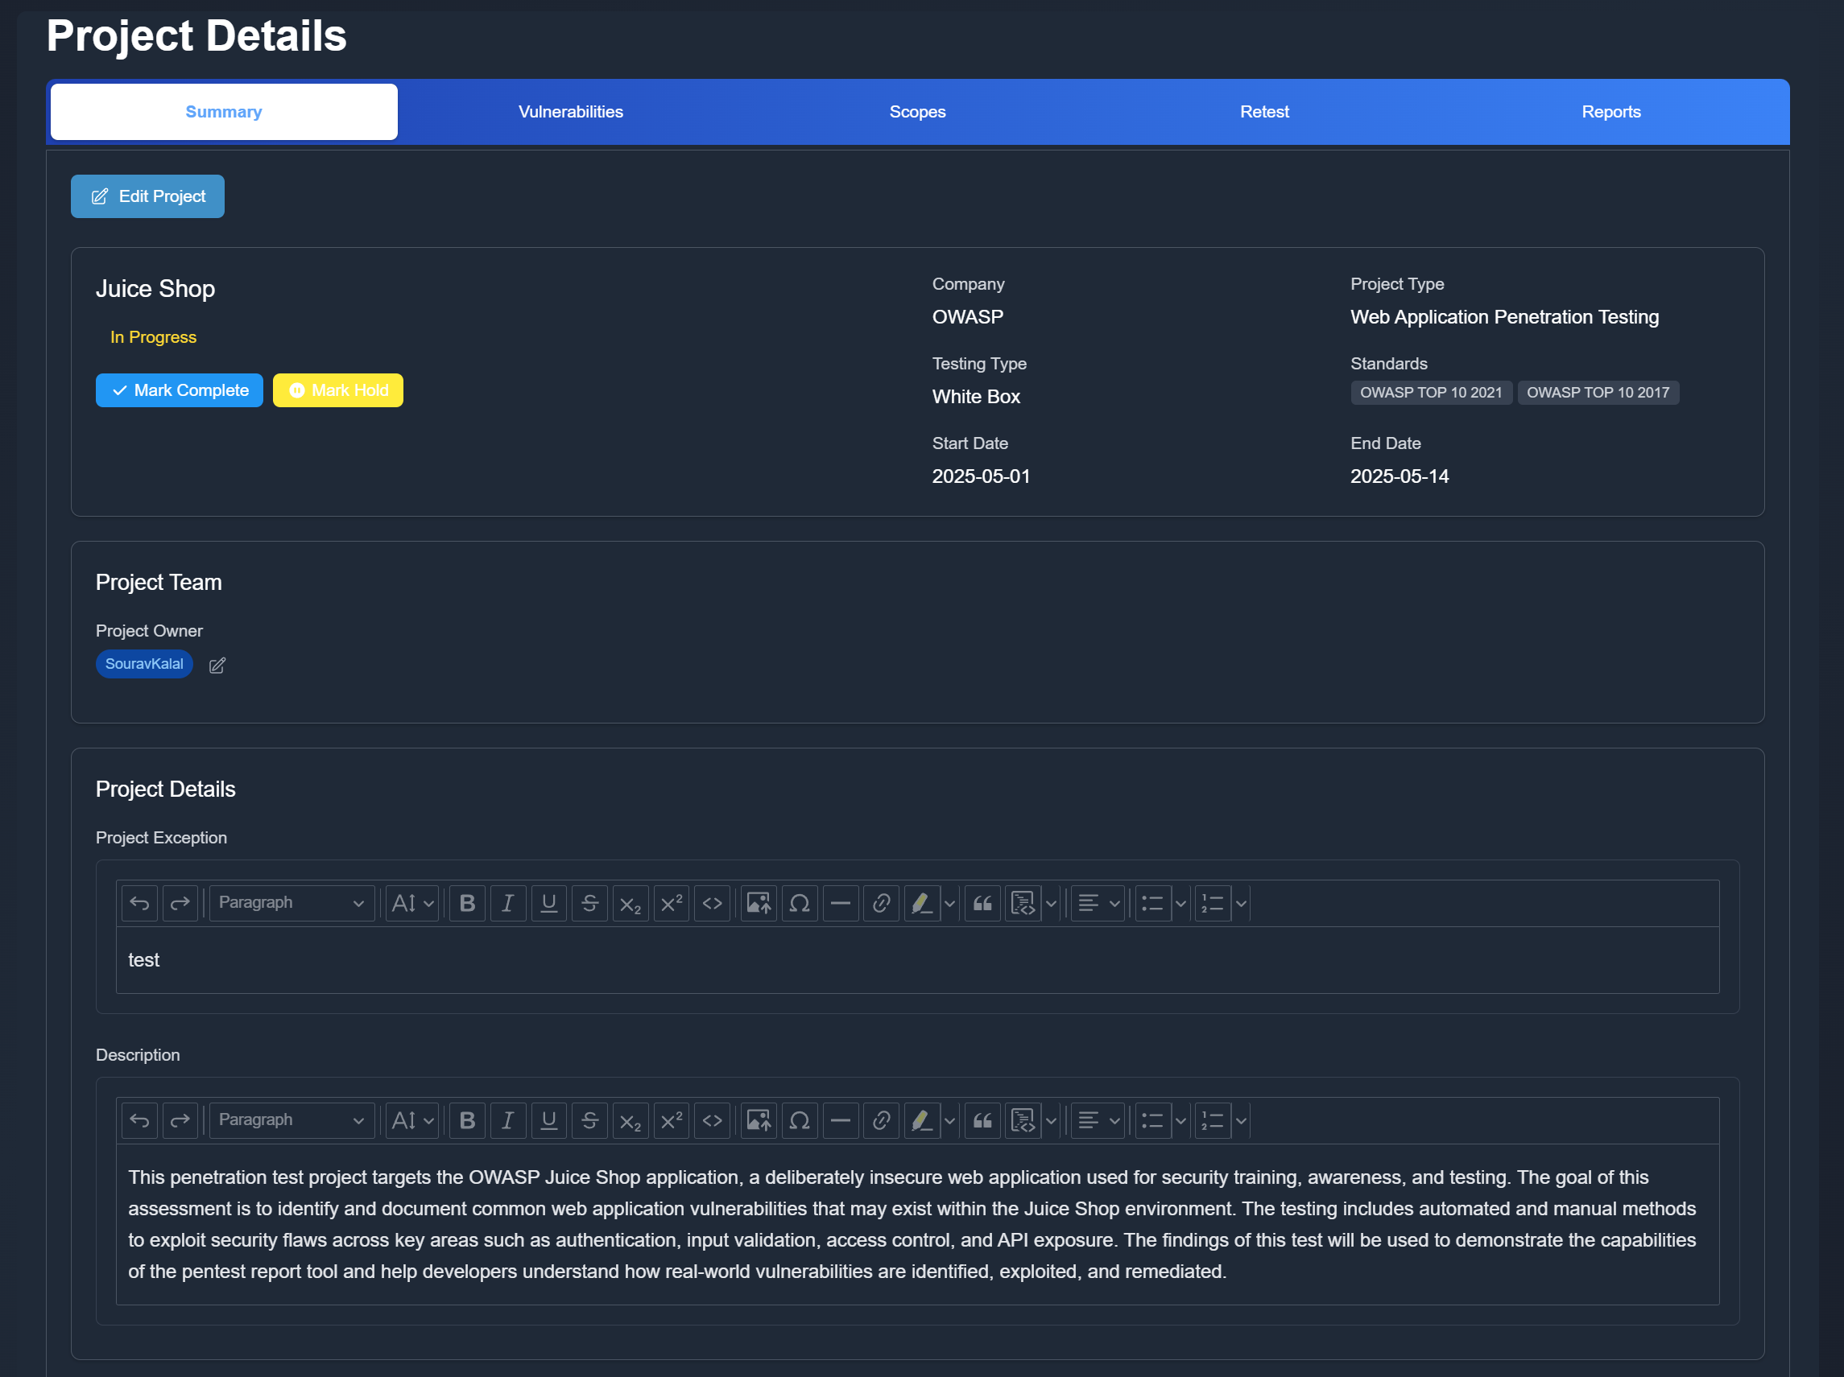Click the Edit Project button
1844x1377 pixels.
click(147, 196)
